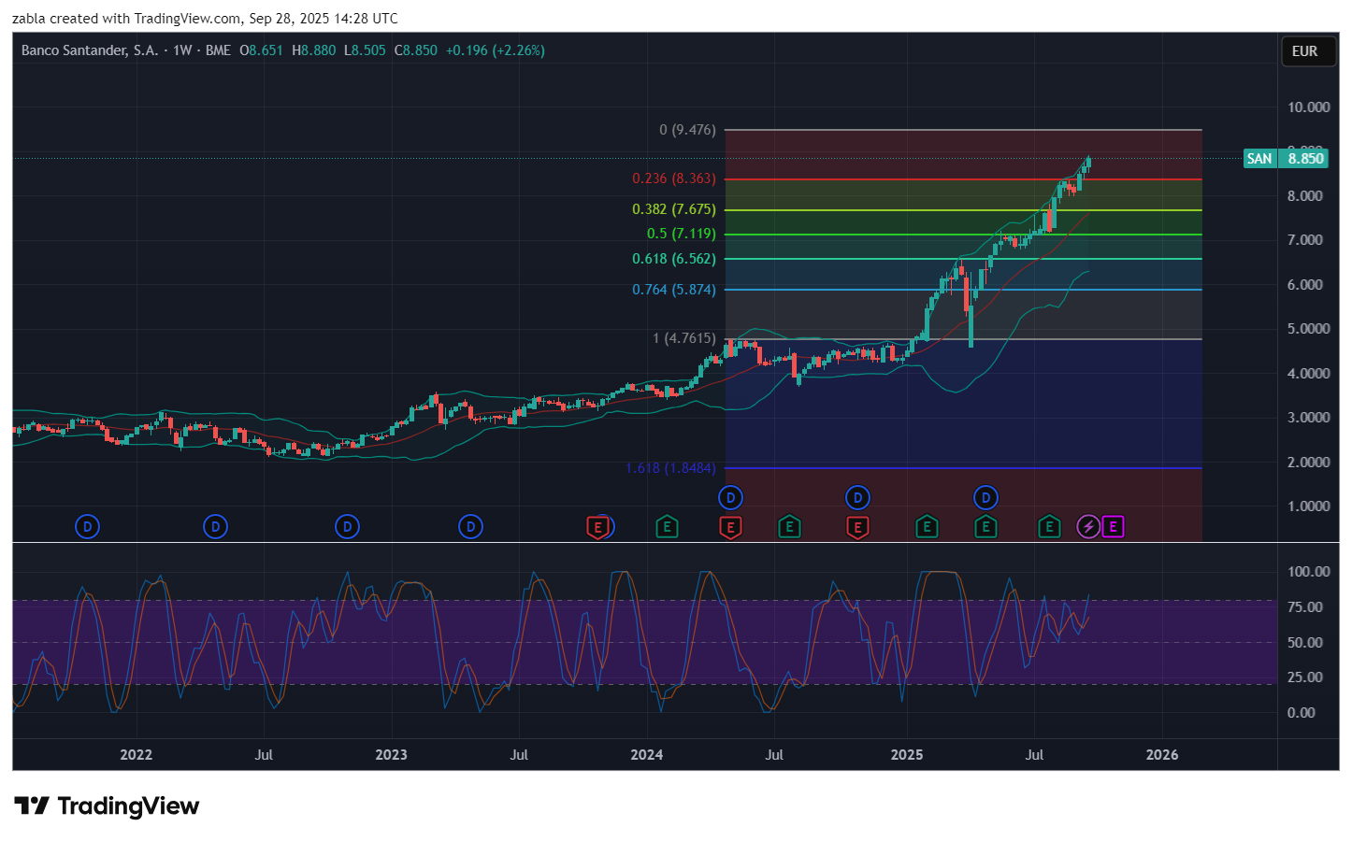This screenshot has height=841, width=1352.
Task: Click the 2026 label on the time axis
Action: (x=1162, y=755)
